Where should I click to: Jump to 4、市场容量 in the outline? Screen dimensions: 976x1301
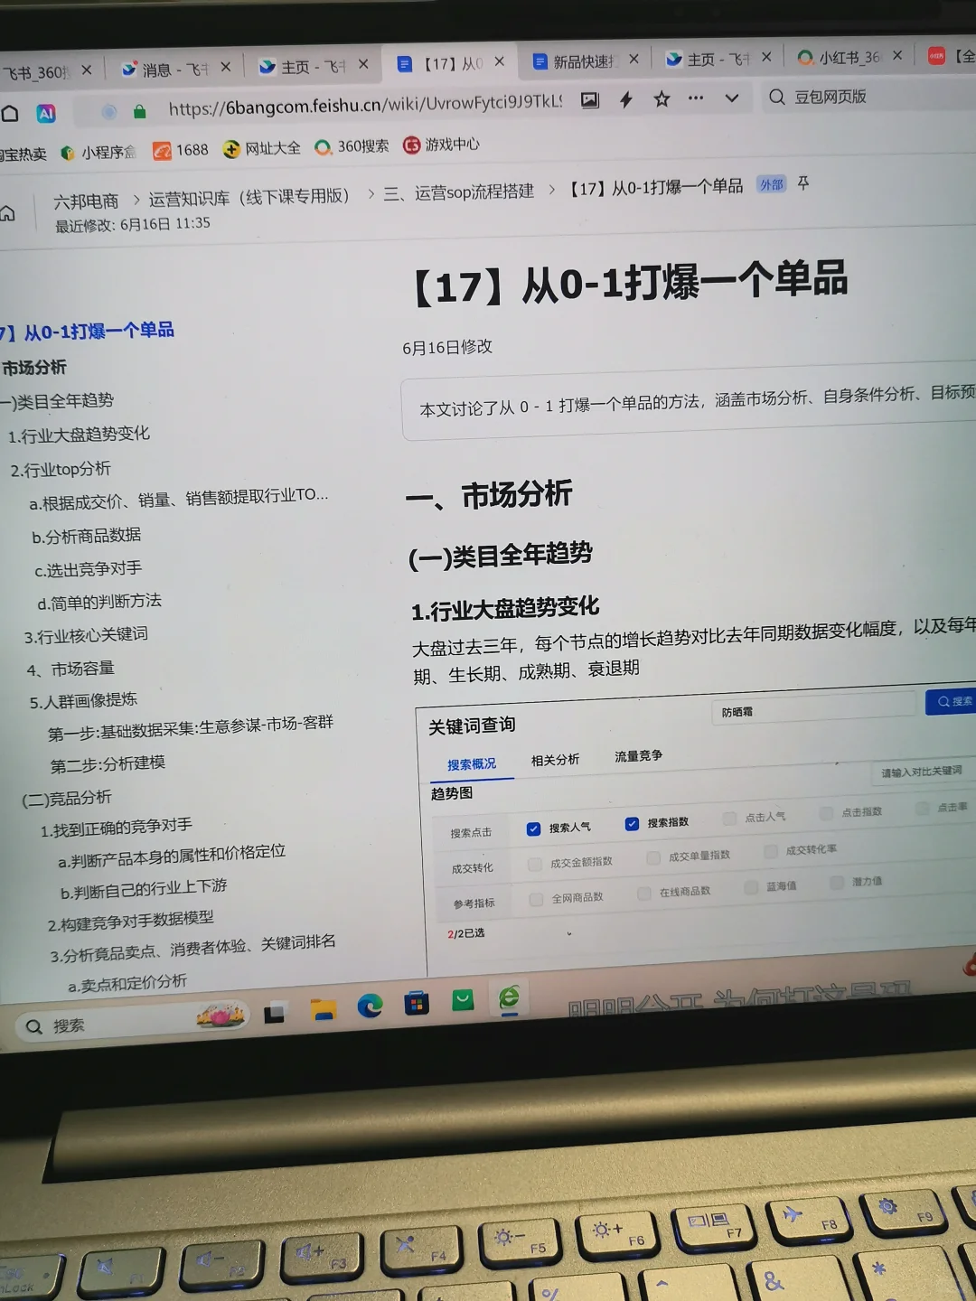click(x=71, y=669)
